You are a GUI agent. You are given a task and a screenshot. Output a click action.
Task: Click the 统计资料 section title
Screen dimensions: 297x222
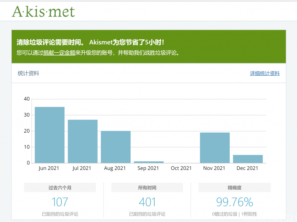tap(28, 73)
